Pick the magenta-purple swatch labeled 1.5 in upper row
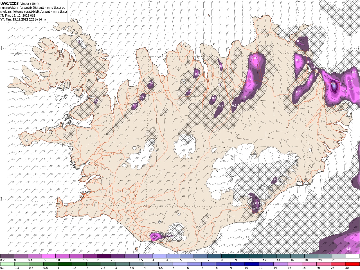 90,256
